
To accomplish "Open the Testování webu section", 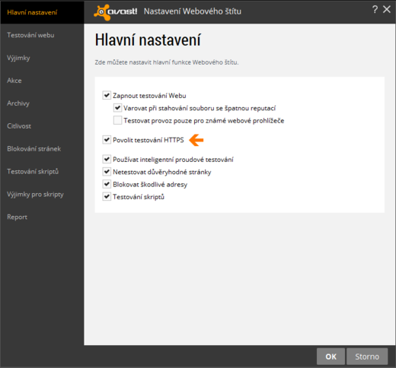I will (x=30, y=35).
